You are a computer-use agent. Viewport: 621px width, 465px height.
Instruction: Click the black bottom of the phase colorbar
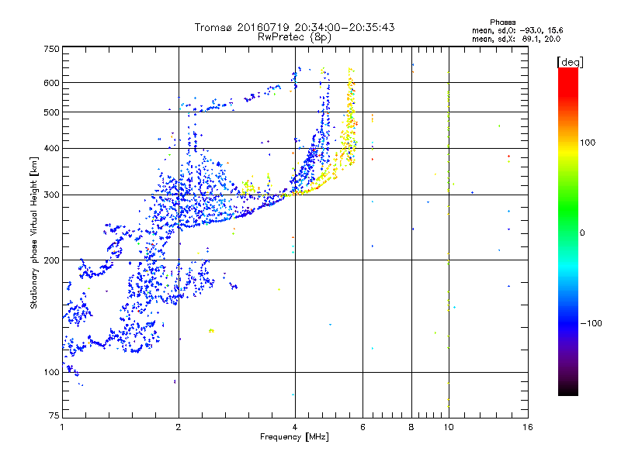pos(568,390)
